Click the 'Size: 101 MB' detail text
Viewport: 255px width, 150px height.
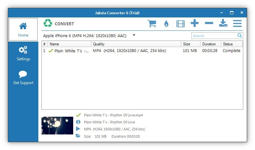click(x=95, y=136)
